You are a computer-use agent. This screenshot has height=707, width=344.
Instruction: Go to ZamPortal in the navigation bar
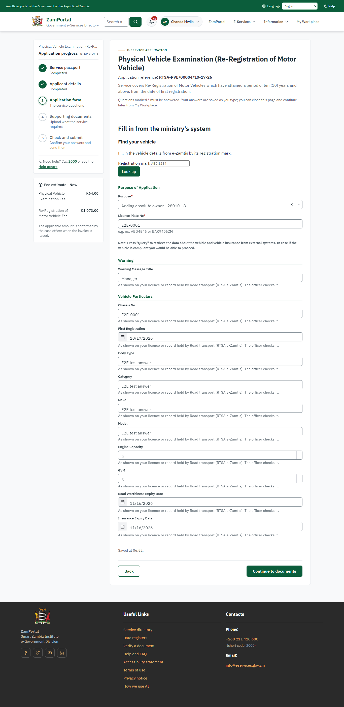pos(217,22)
